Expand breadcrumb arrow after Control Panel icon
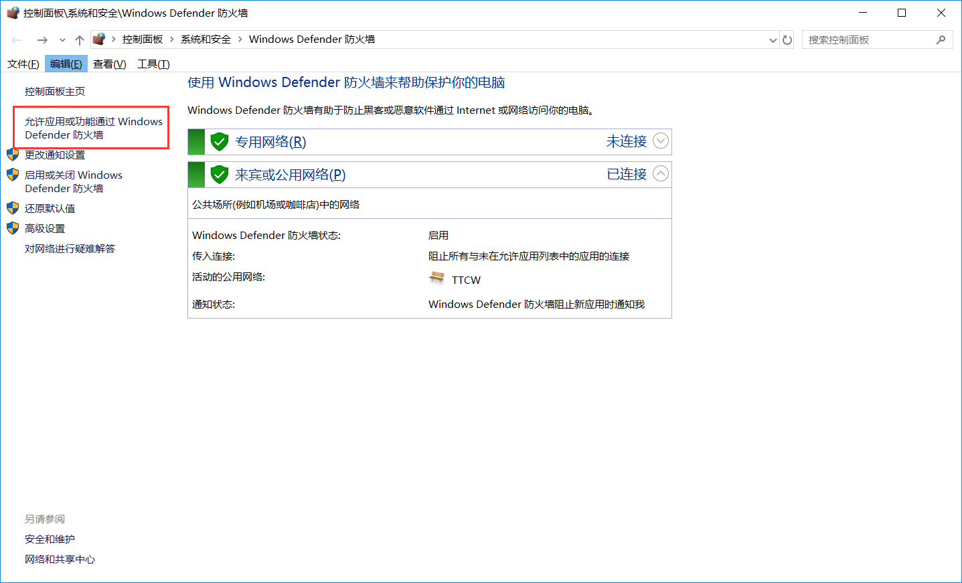 point(114,39)
